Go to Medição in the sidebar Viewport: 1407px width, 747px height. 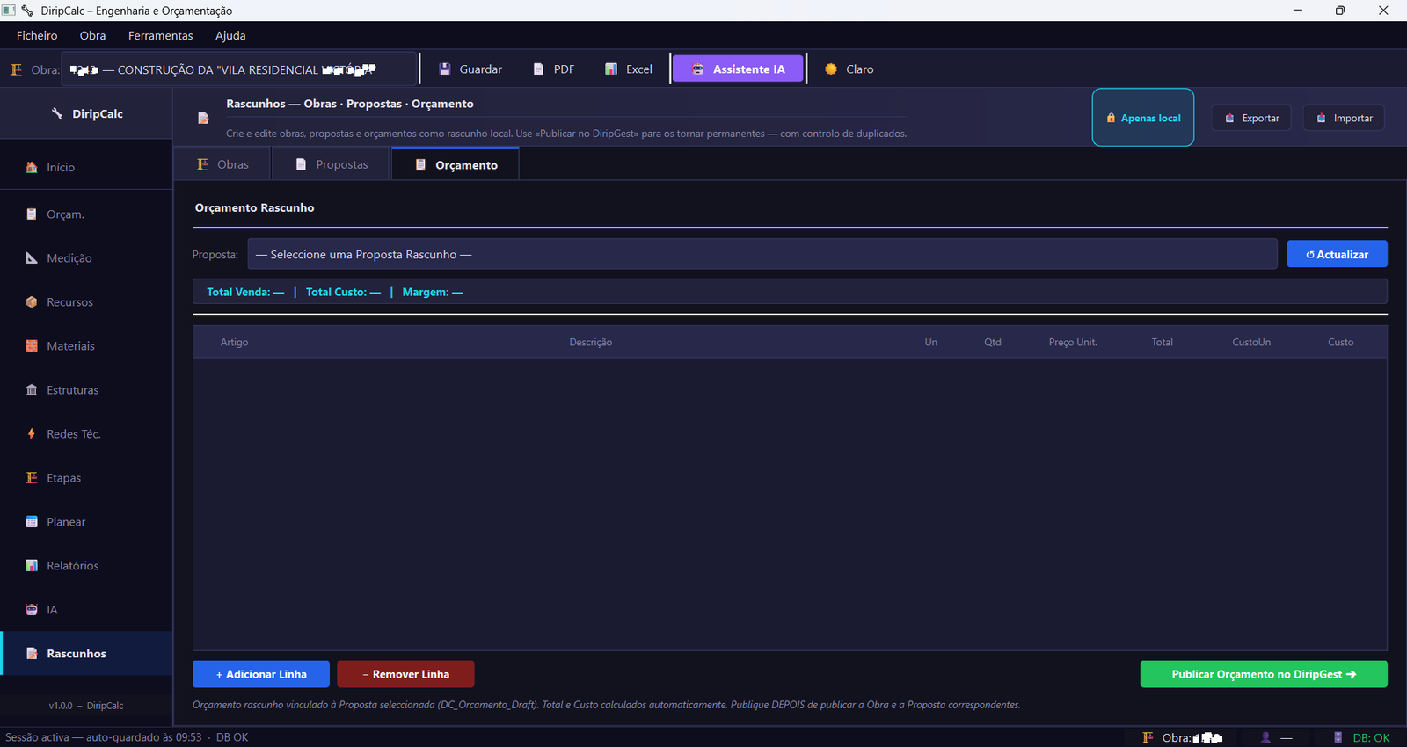(86, 258)
